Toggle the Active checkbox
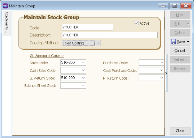The height and width of the screenshot is (138, 194). point(137,23)
